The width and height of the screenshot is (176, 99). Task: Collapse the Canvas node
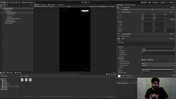(5, 11)
